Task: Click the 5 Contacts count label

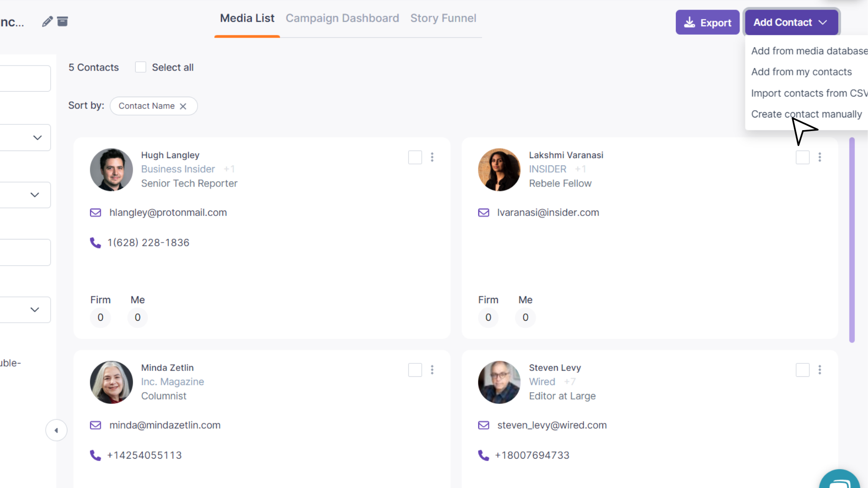Action: coord(94,67)
